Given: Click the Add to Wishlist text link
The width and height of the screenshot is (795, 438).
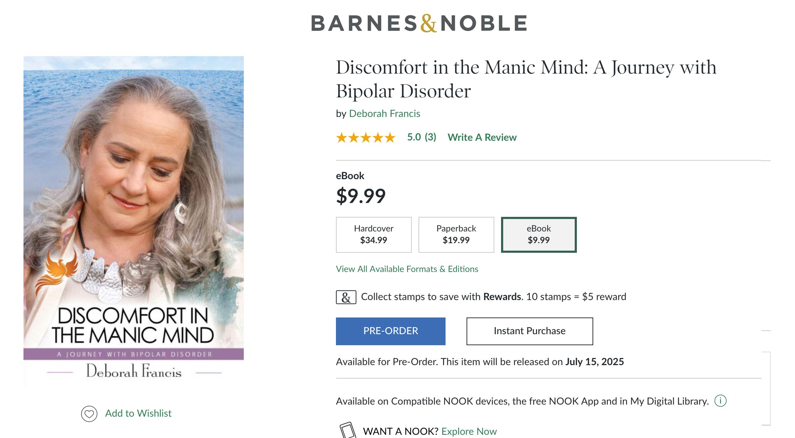Looking at the screenshot, I should pos(138,413).
